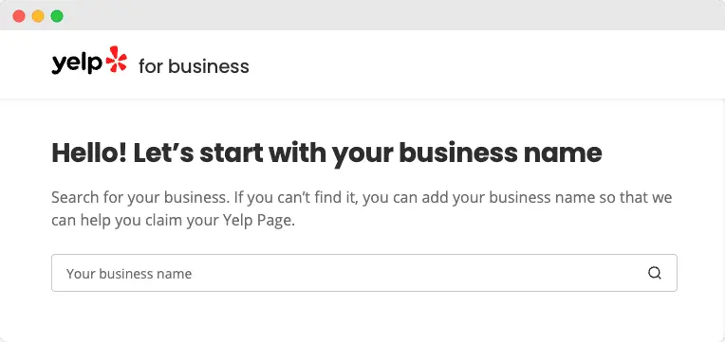Click the white header area beside "for business"
Screen dimensions: 725x342
click(486, 64)
